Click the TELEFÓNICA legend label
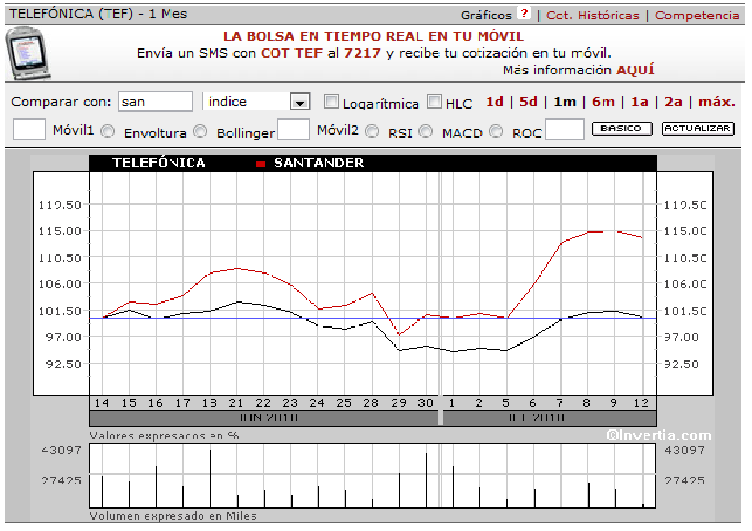Screen dimensions: 752x531 click(159, 163)
